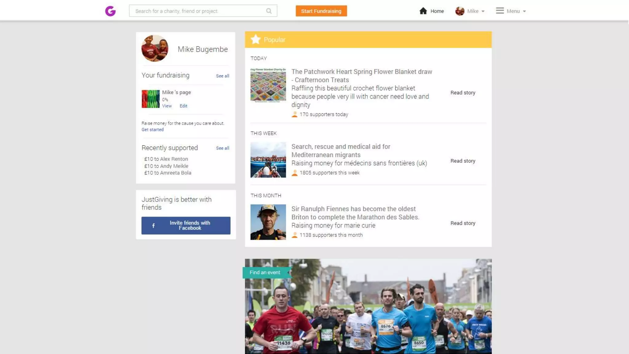Read story for Patchwork Heart blanket
Image resolution: width=629 pixels, height=354 pixels.
[x=463, y=93]
